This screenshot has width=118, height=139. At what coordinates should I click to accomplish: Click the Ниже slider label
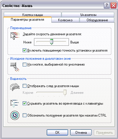click(x=27, y=42)
